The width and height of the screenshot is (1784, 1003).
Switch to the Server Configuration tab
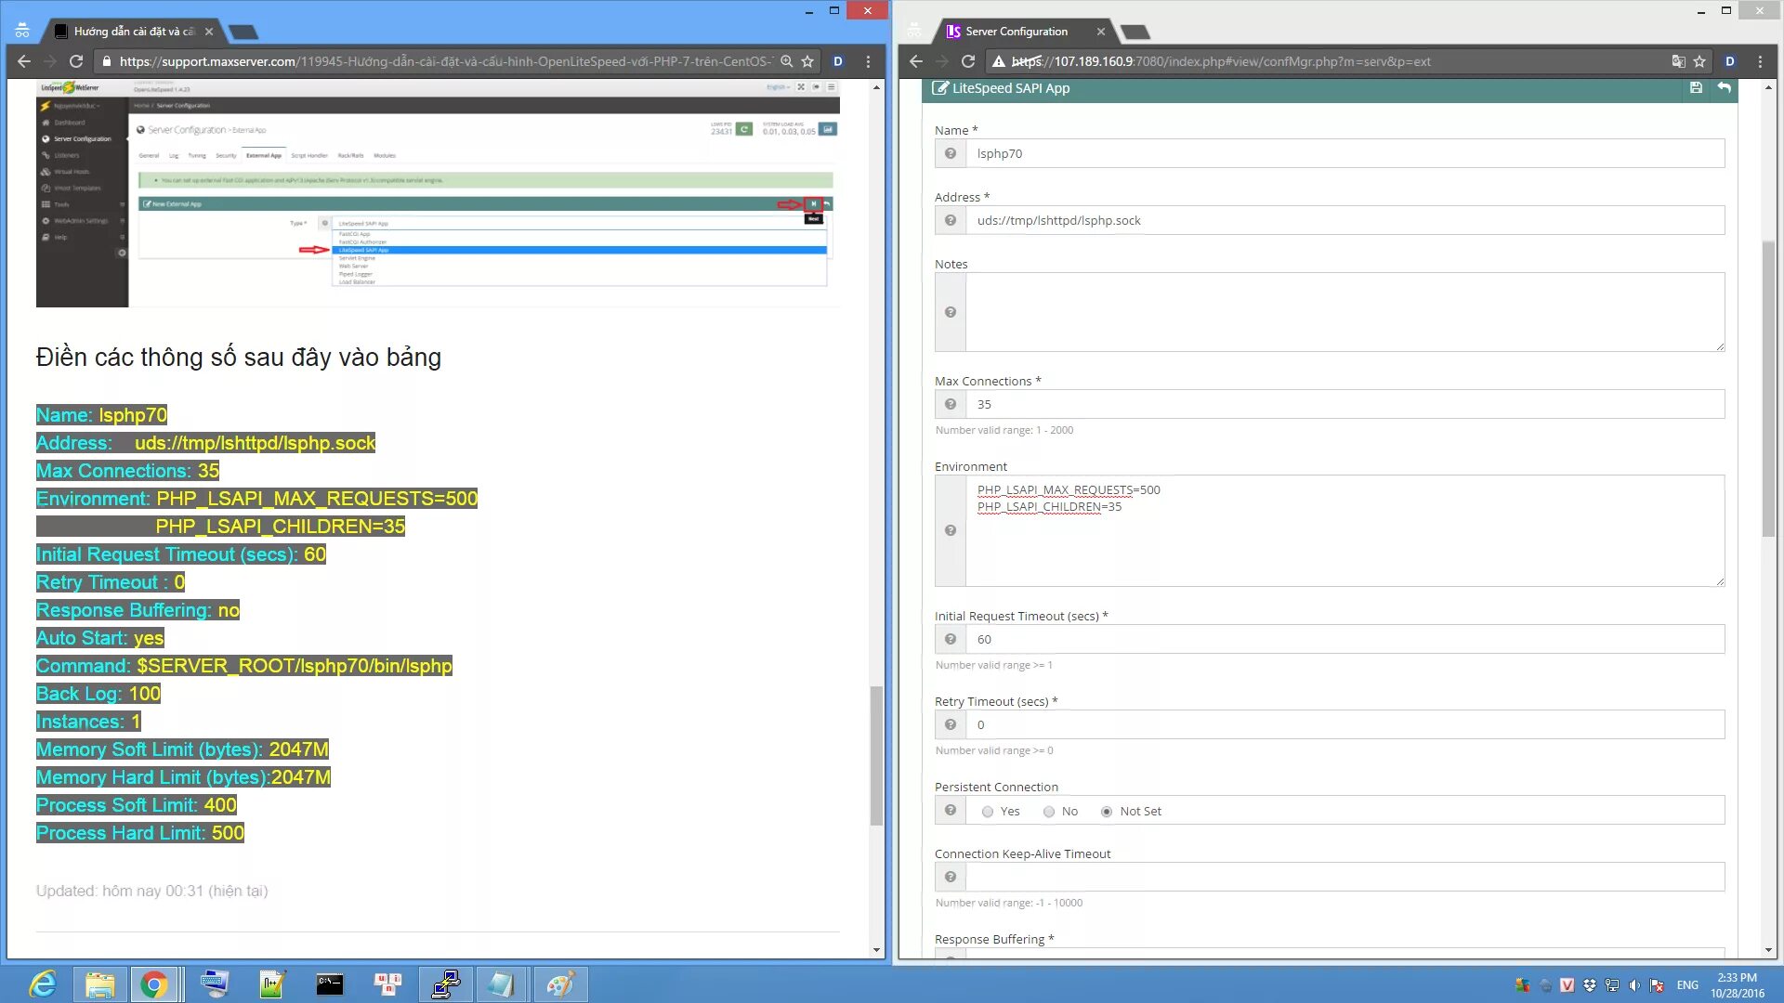(x=1017, y=32)
